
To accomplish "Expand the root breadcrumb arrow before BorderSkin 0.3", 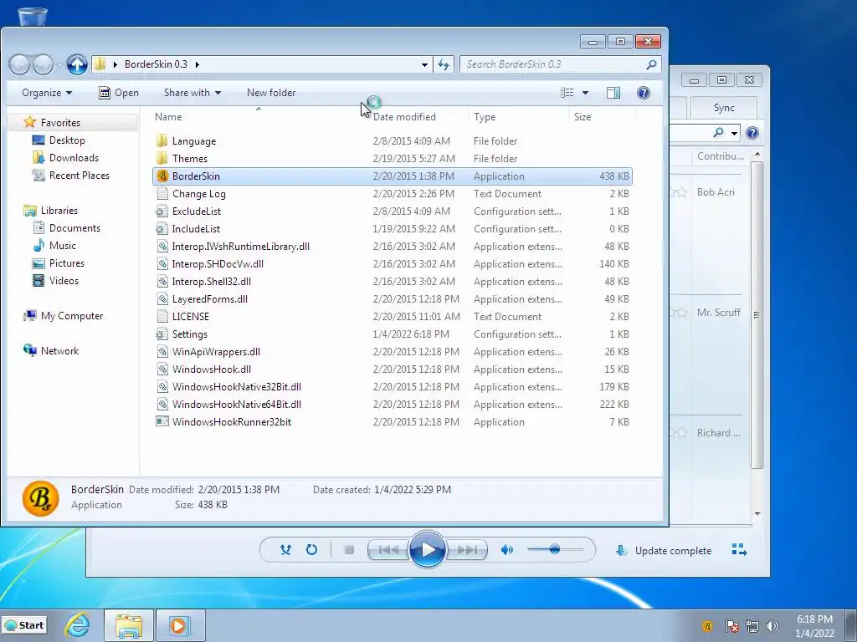I will pyautogui.click(x=115, y=64).
